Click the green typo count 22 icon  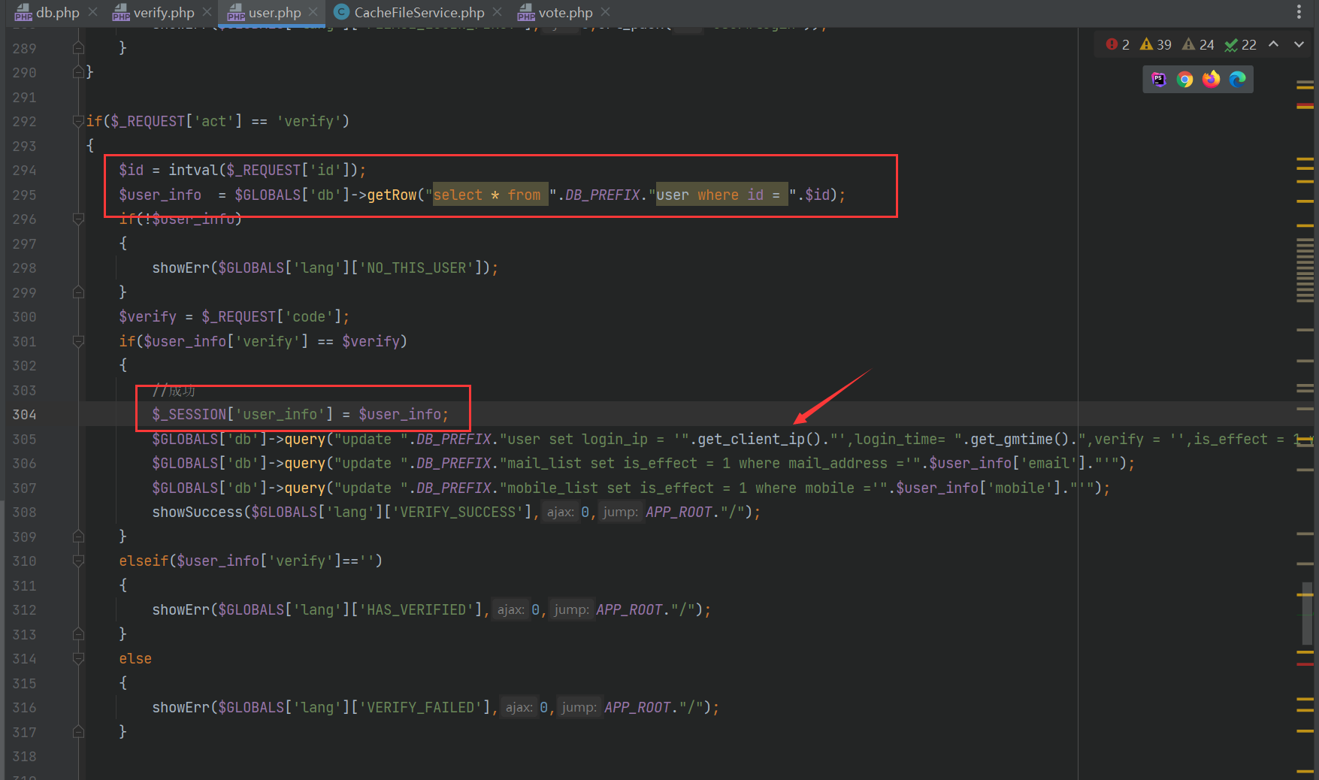point(1240,45)
